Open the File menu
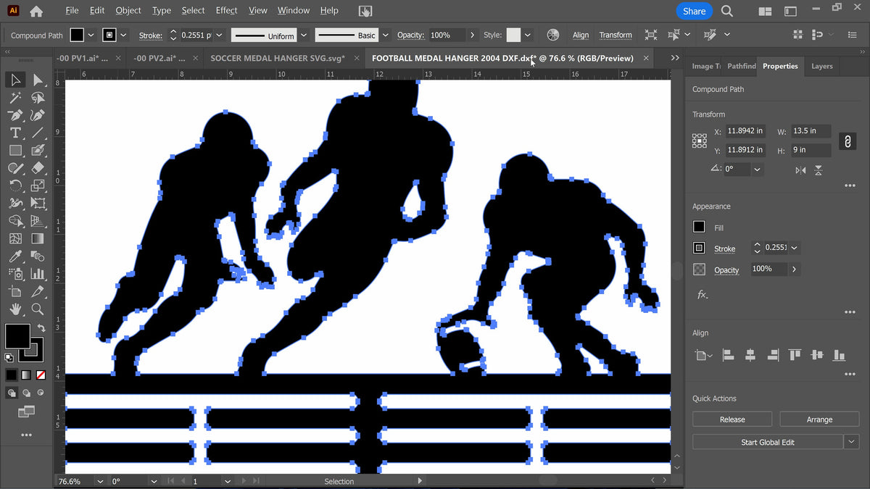This screenshot has height=489, width=870. click(72, 10)
